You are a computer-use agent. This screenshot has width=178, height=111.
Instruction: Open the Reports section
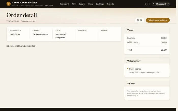(110, 4)
